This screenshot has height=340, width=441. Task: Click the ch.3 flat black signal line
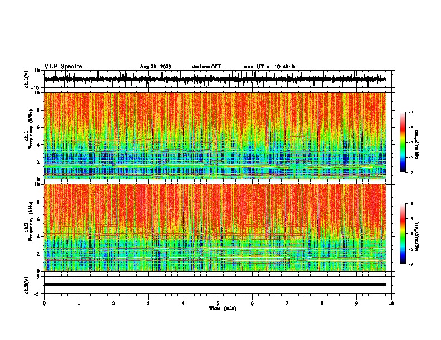pos(214,284)
